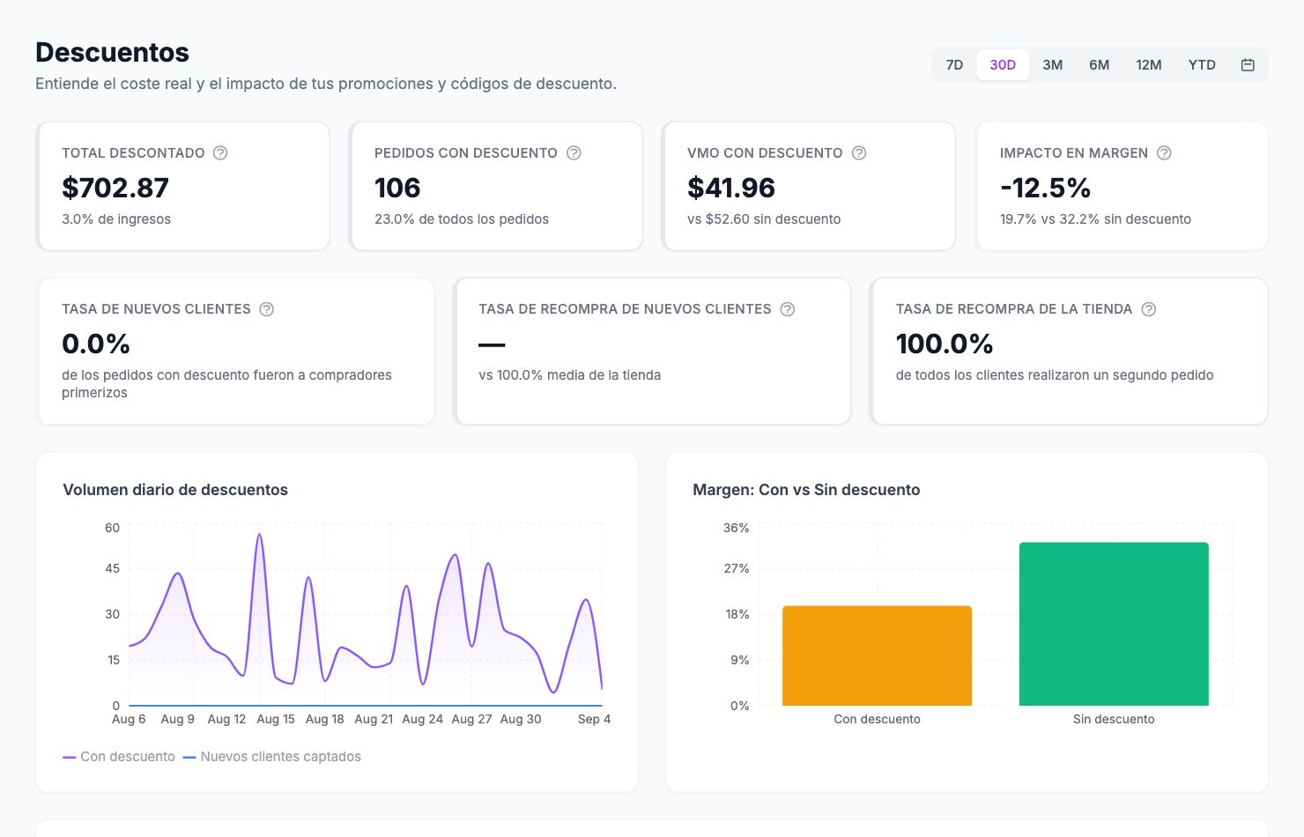1304x837 pixels.
Task: Click the $702.87 total discounted value
Action: [115, 188]
